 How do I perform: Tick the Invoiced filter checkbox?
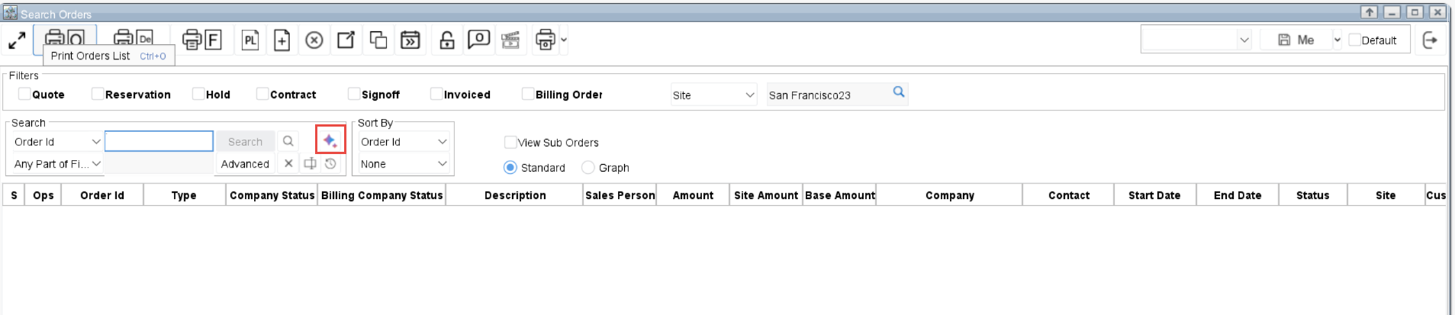(x=436, y=94)
